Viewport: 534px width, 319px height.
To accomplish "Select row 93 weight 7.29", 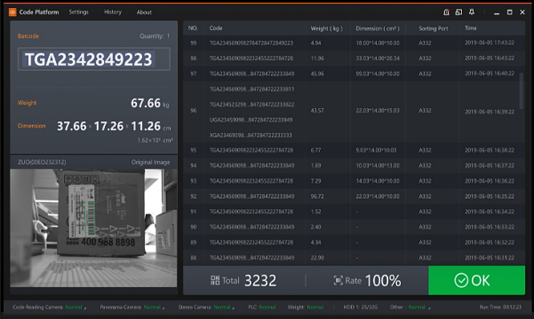I will [315, 181].
